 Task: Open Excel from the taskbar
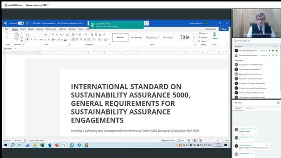(x=42, y=145)
